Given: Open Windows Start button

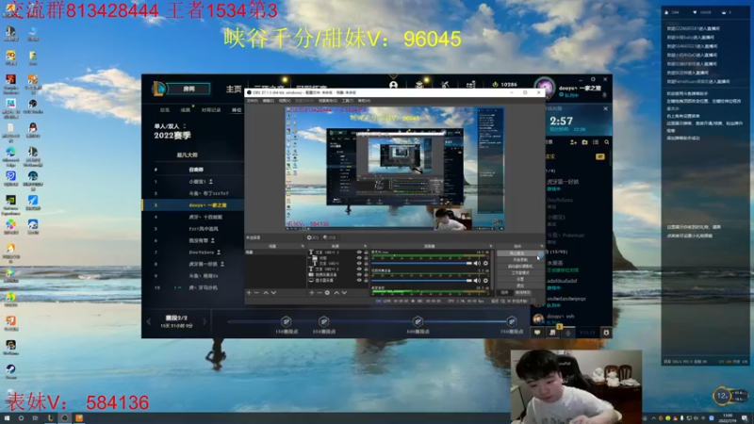Looking at the screenshot, I should click(7, 418).
